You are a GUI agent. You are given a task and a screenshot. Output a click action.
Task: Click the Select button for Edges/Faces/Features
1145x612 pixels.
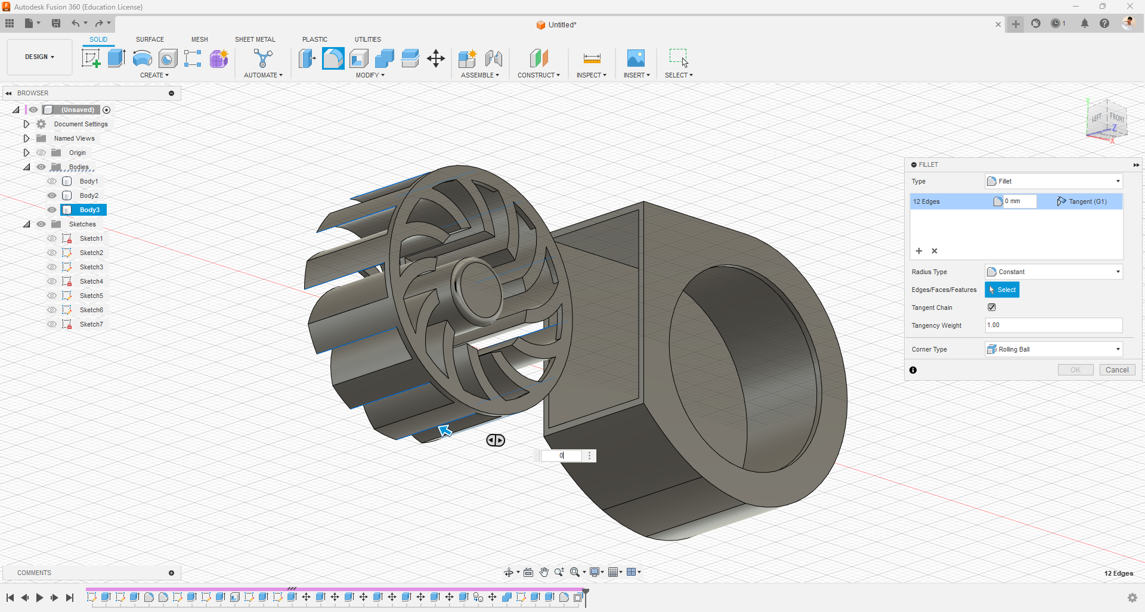(x=1002, y=290)
